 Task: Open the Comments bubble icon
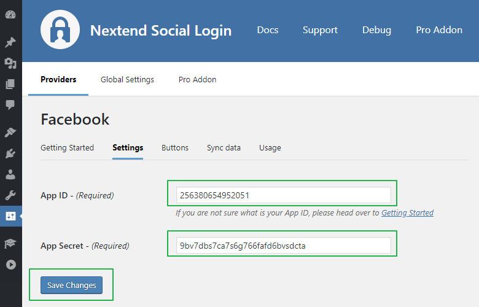click(x=10, y=105)
